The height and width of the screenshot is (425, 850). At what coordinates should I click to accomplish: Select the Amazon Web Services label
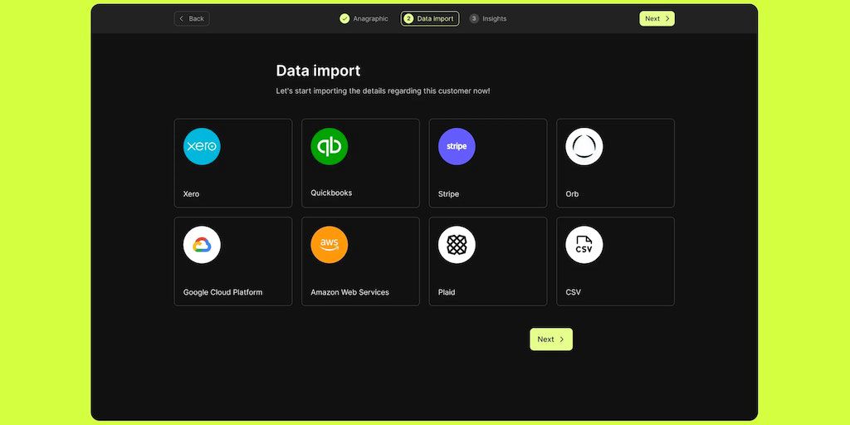click(x=349, y=292)
